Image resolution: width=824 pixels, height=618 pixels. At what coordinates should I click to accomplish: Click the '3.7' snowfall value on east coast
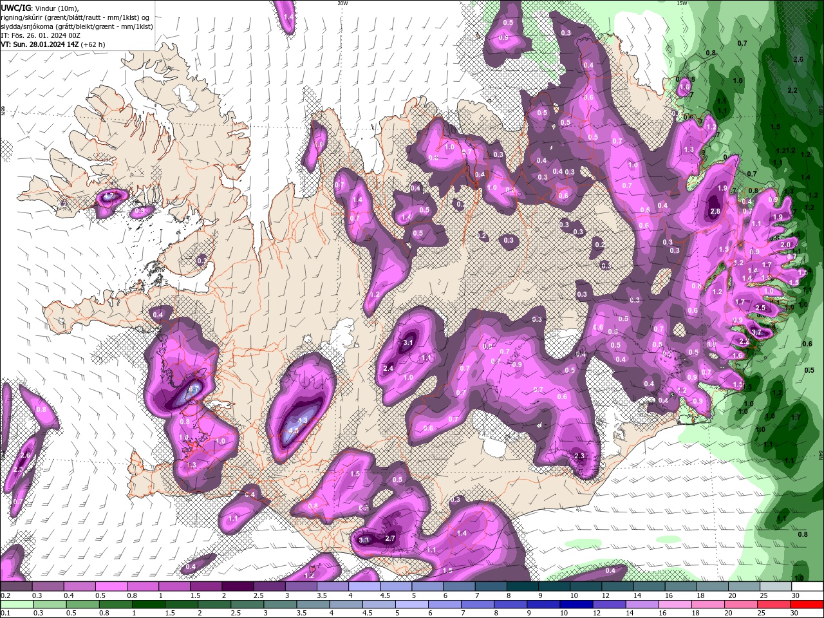pyautogui.click(x=756, y=333)
